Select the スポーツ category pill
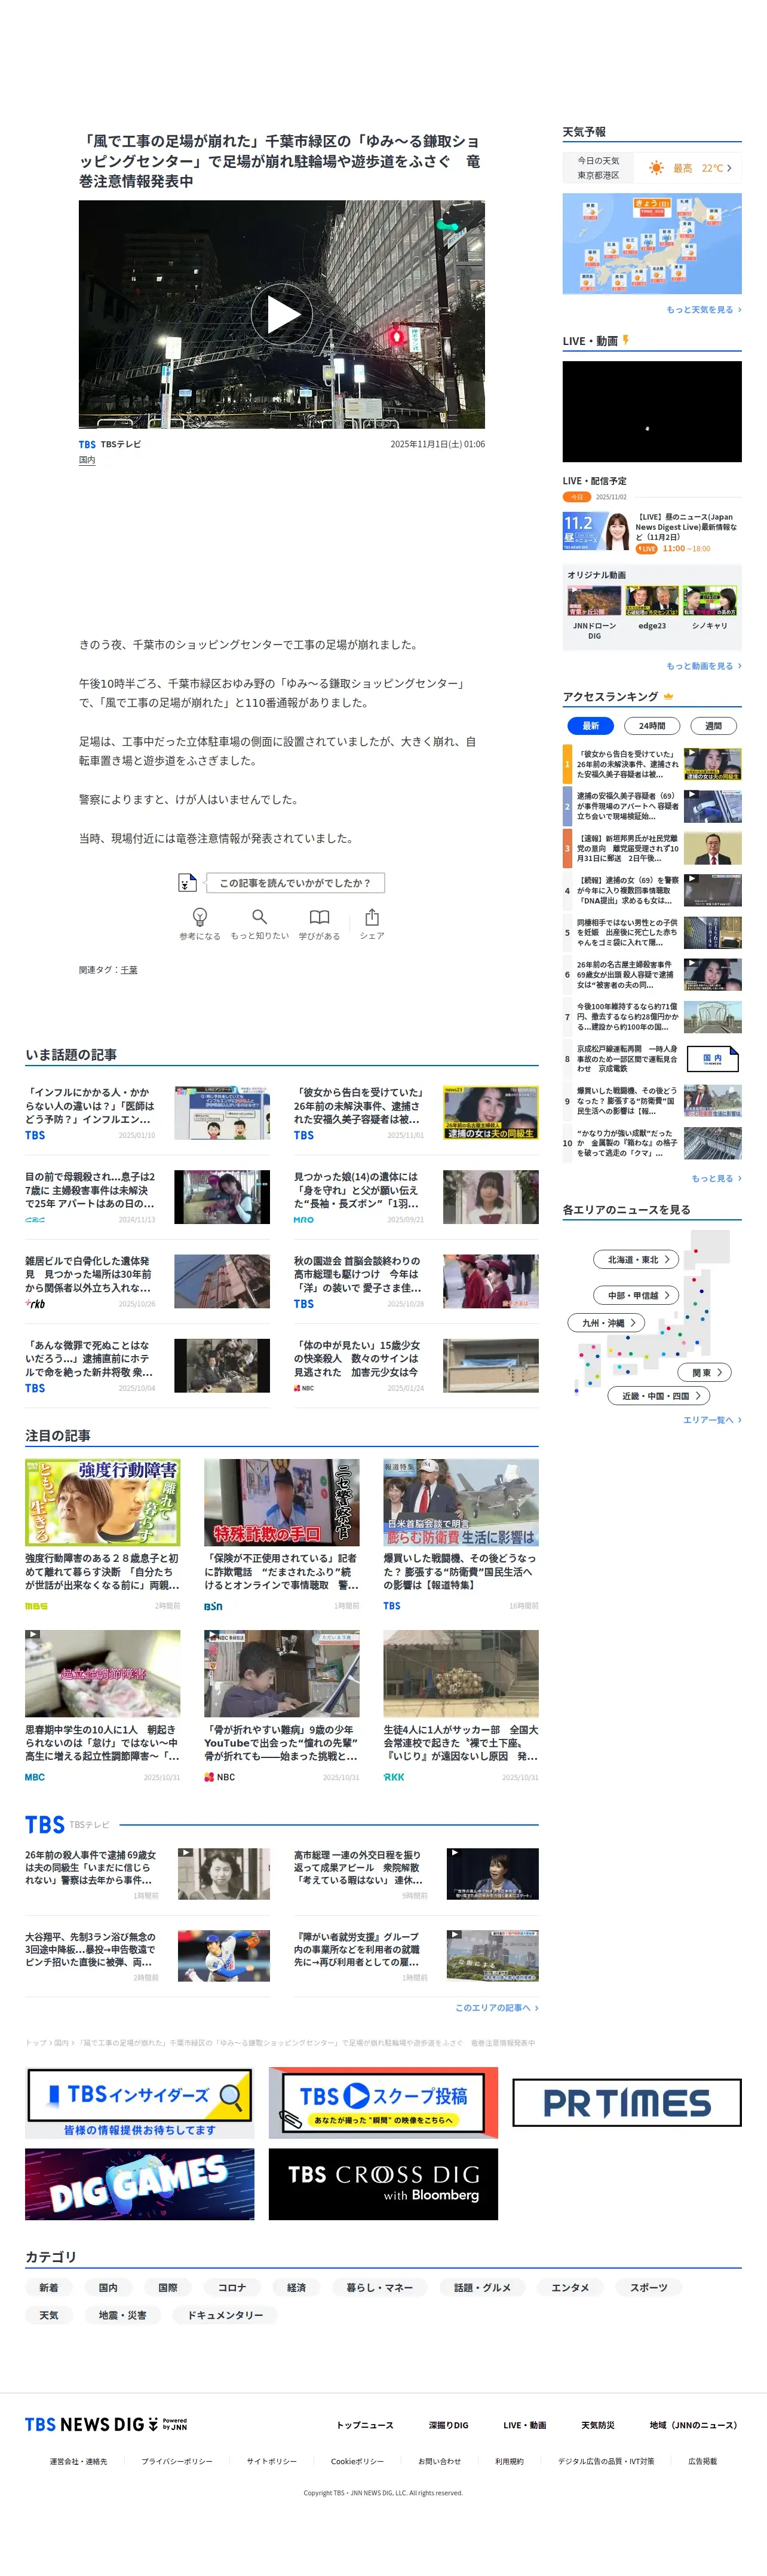This screenshot has height=2576, width=767. click(648, 2288)
